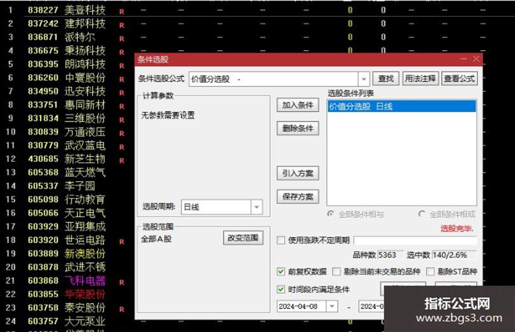The width and height of the screenshot is (515, 332).
Task: Open the 引入方案 button
Action: pyautogui.click(x=298, y=173)
